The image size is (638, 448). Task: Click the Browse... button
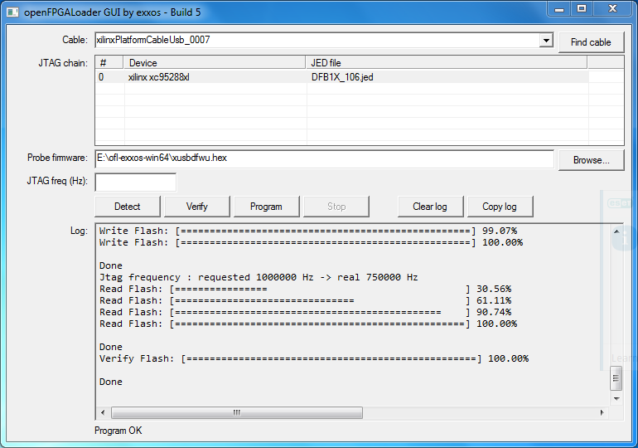click(x=592, y=160)
